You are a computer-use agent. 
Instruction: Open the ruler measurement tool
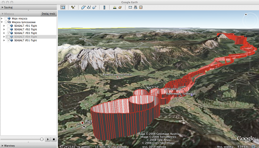(x=104, y=7)
